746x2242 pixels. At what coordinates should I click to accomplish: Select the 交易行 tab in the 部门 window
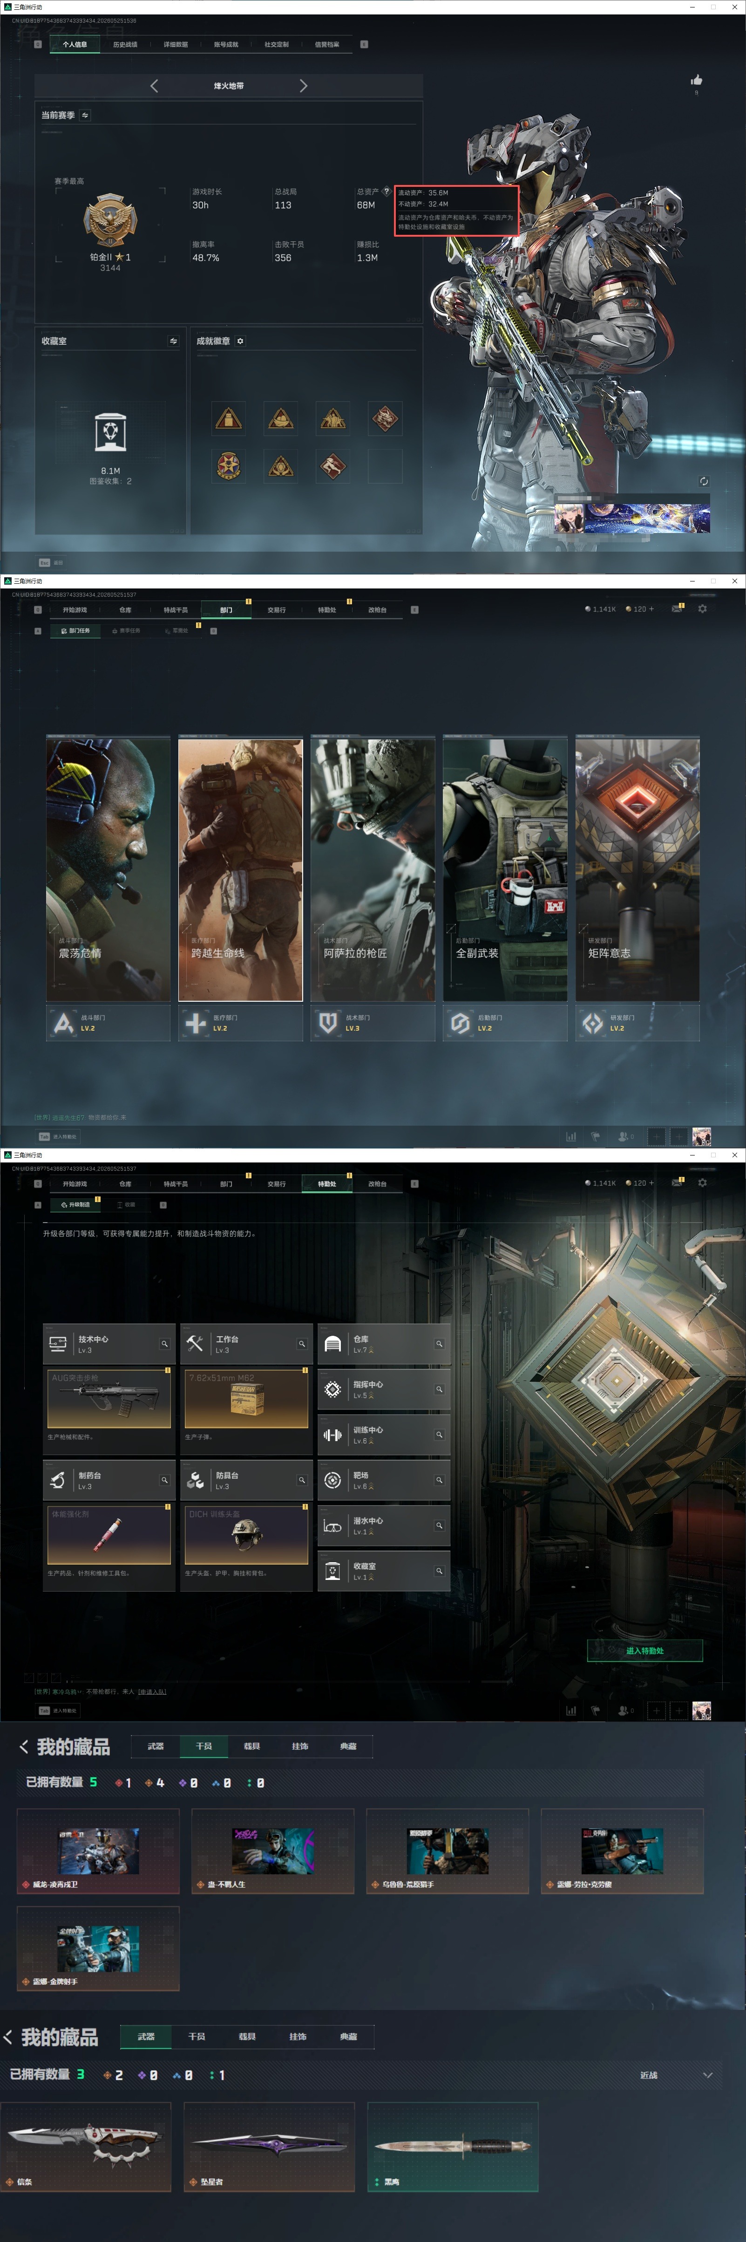click(277, 610)
